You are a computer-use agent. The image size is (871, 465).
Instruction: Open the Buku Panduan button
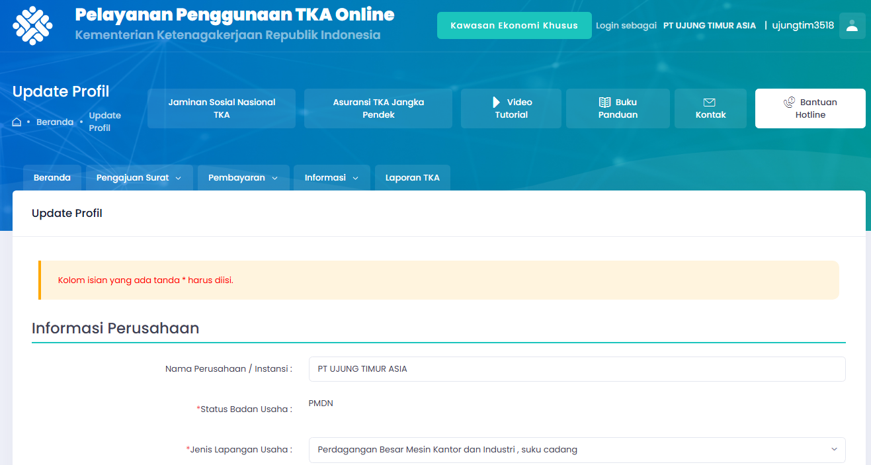618,108
